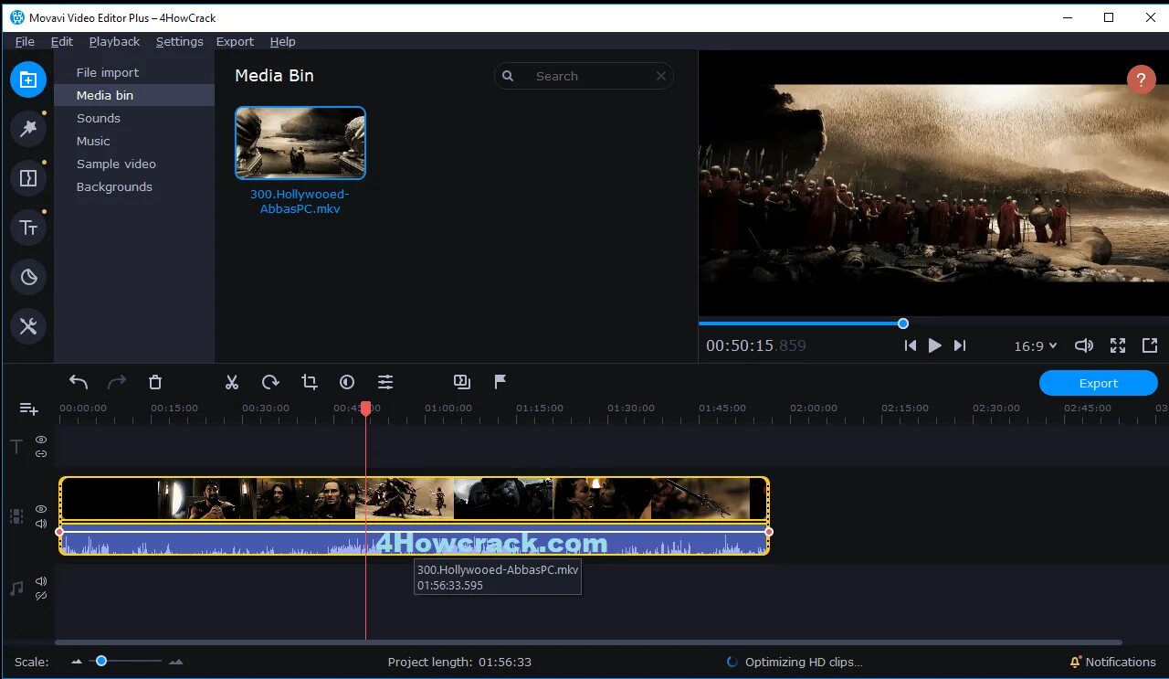
Task: Open the Settings menu
Action: pyautogui.click(x=179, y=41)
